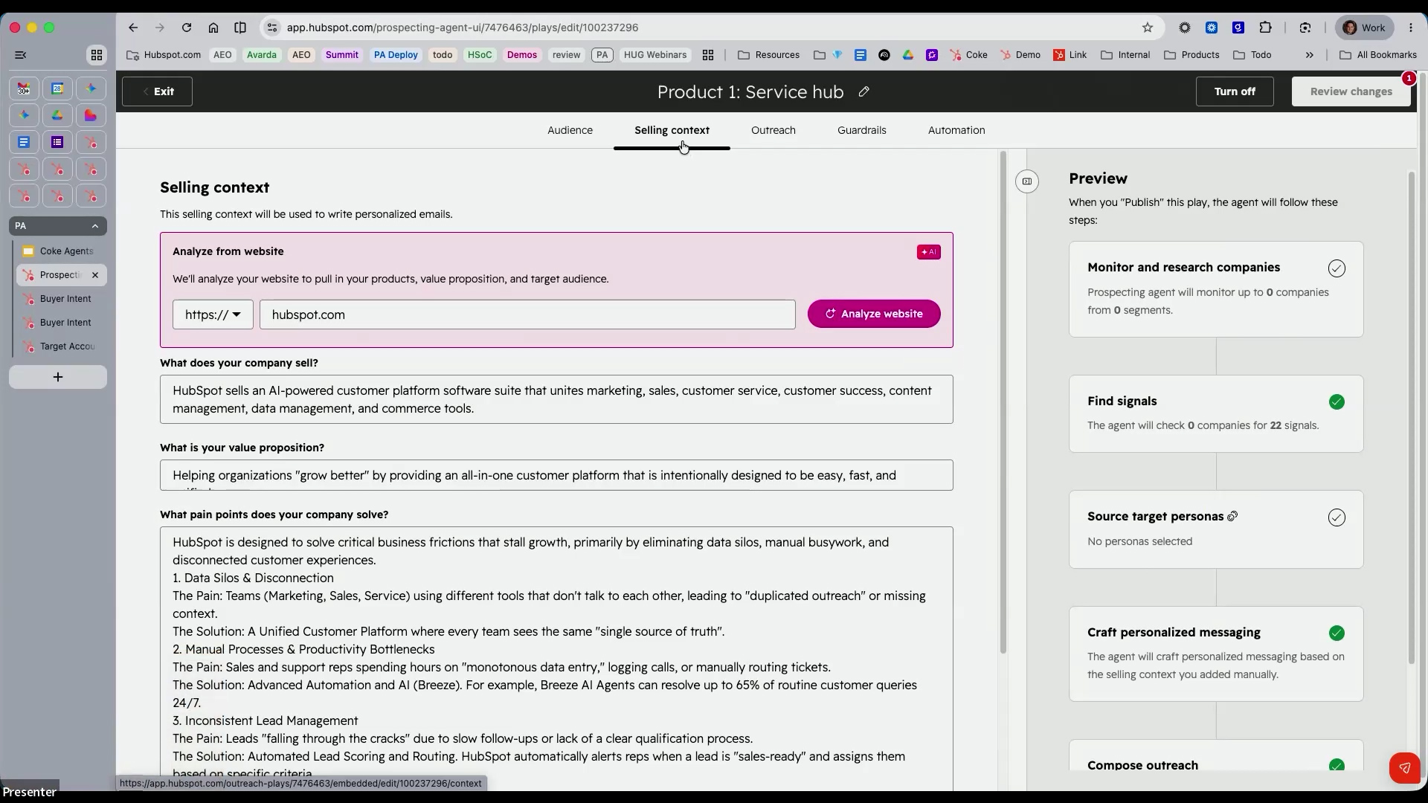Toggle the split view icon in toolbar
The width and height of the screenshot is (1428, 803).
[240, 28]
